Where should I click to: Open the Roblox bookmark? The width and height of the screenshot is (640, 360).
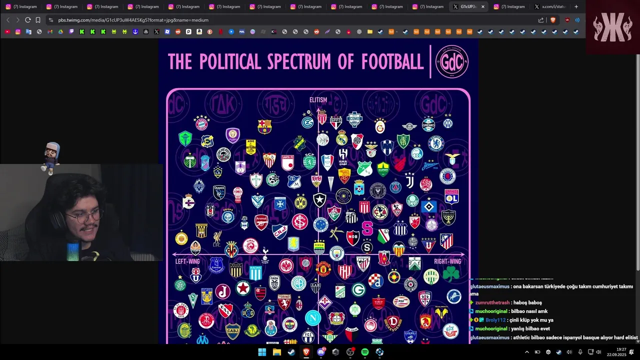click(x=167, y=31)
